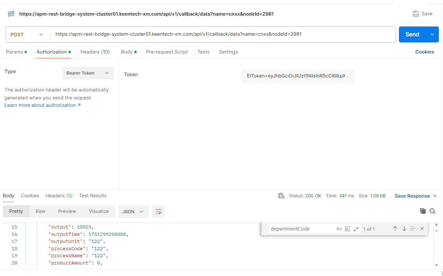Expand the Send button arrow options
Image resolution: width=443 pixels, height=276 pixels.
tap(432, 34)
